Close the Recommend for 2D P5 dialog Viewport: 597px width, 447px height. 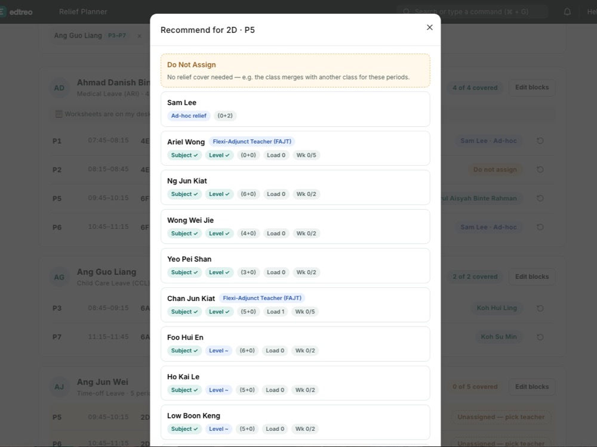pos(429,27)
